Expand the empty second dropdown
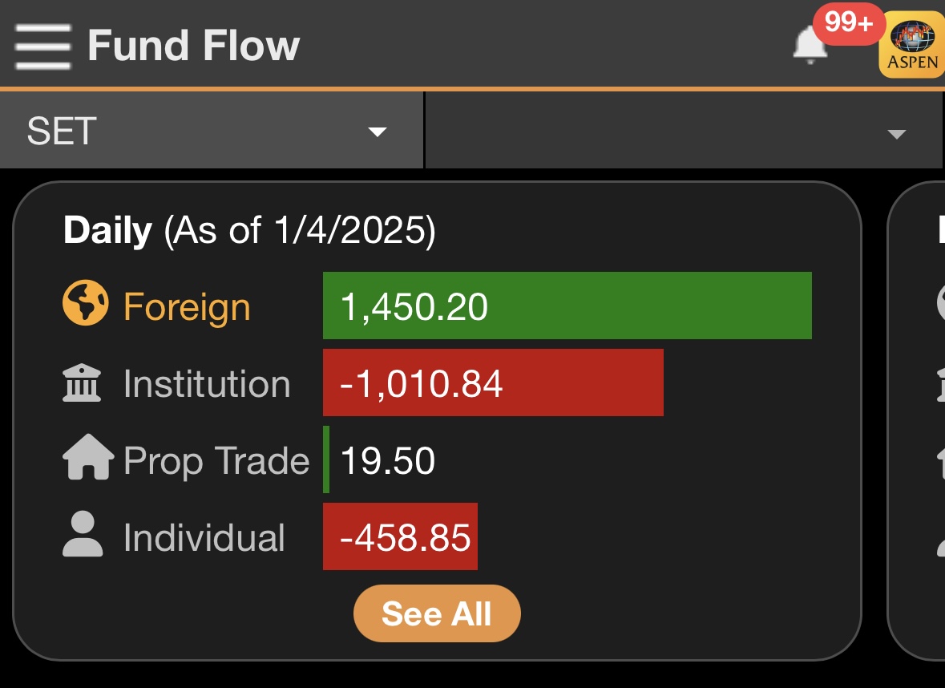The image size is (945, 688). pos(684,131)
